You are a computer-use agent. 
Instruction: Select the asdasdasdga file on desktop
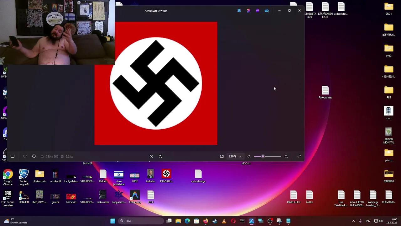[198, 176]
